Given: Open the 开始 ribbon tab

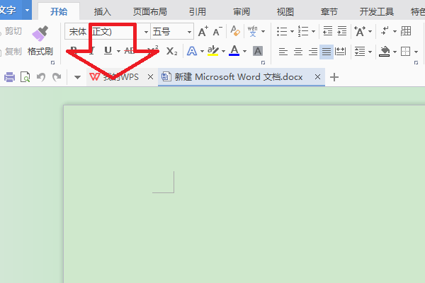Looking at the screenshot, I should click(x=59, y=11).
